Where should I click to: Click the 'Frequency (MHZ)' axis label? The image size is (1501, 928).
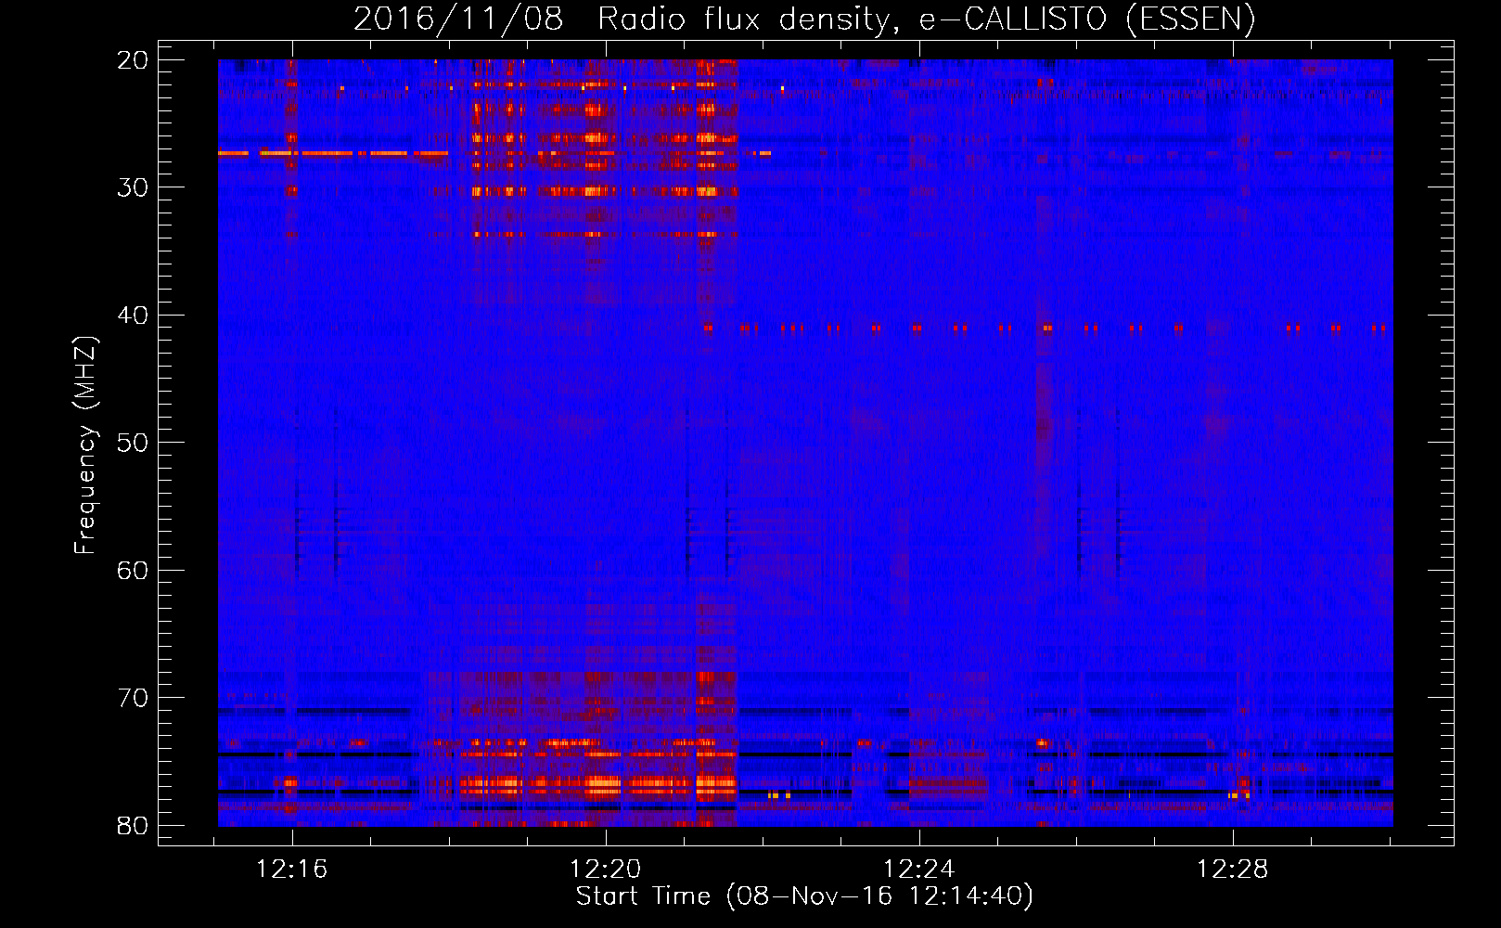[x=85, y=445]
